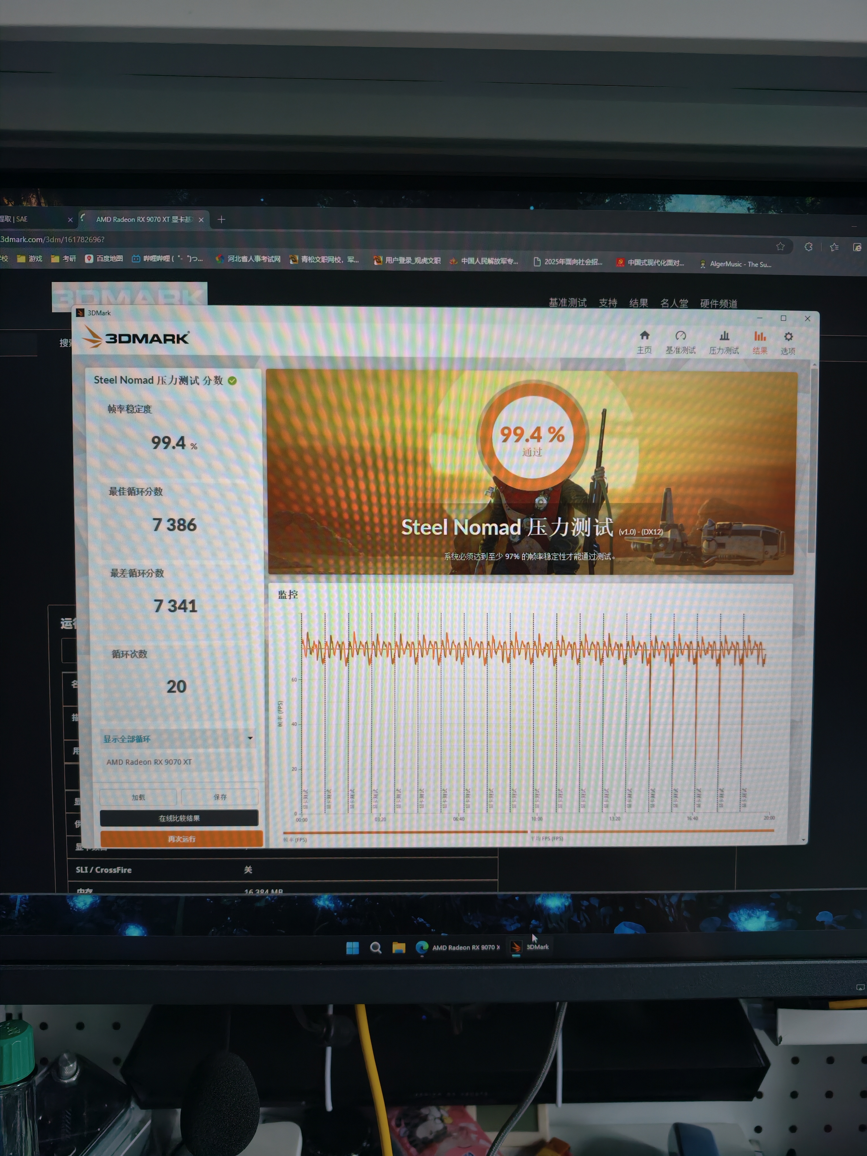
Task: Click 在线比较结果 compare online button
Action: [x=179, y=818]
